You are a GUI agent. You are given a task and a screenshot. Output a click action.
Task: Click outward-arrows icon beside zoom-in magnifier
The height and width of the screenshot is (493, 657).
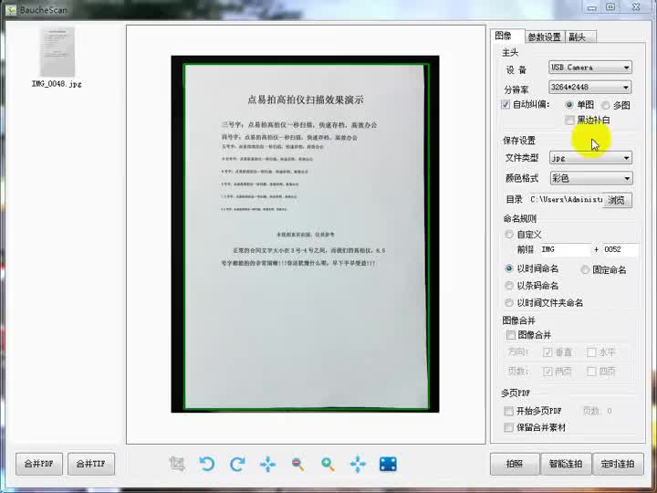pyautogui.click(x=358, y=464)
